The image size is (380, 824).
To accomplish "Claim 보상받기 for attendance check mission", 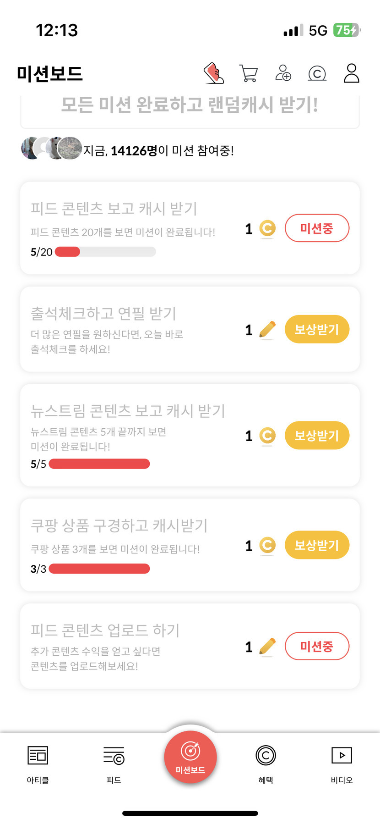I will click(317, 329).
